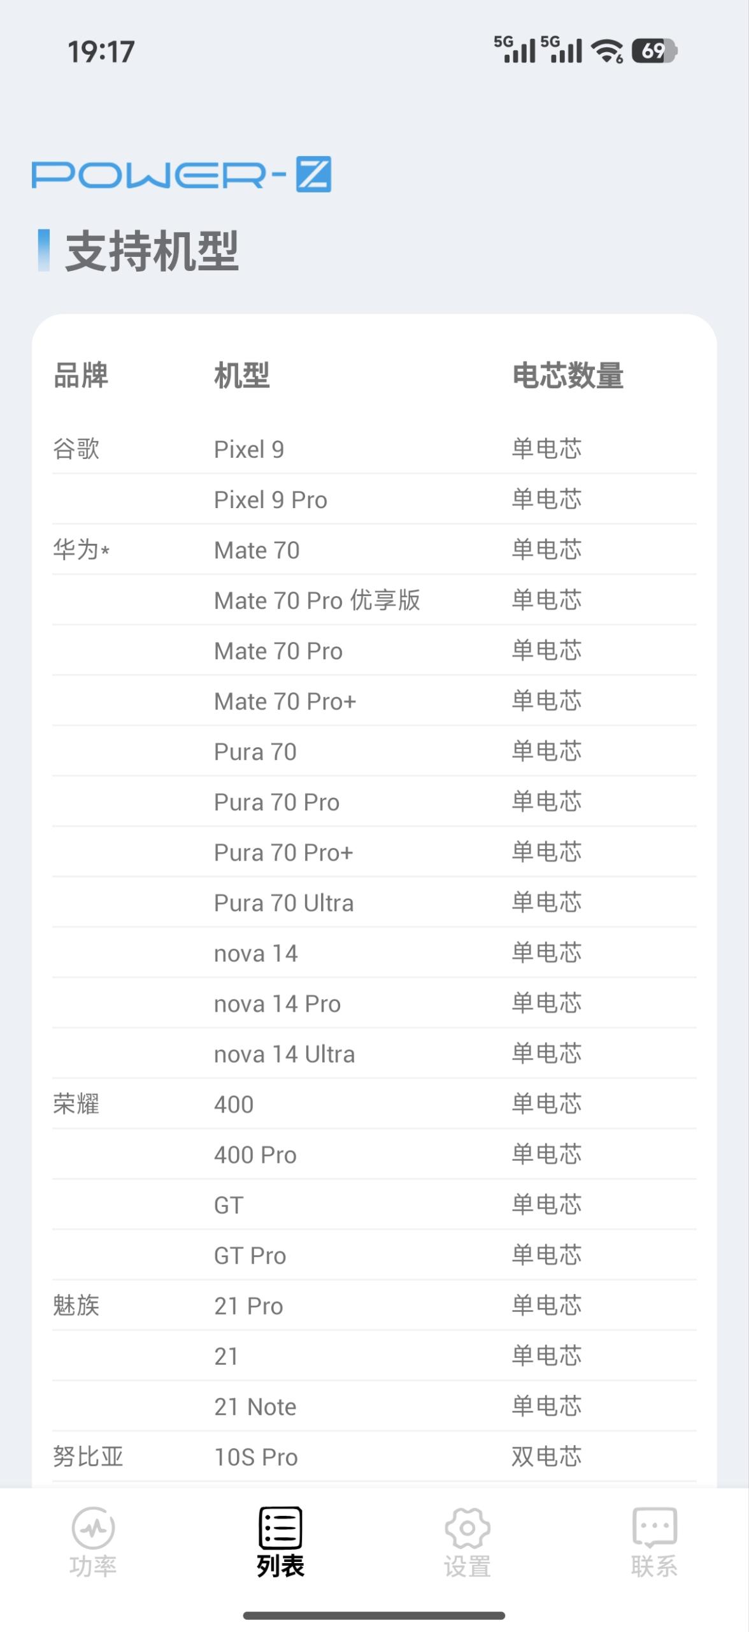
Task: Tap the Wi-Fi status icon
Action: coord(607,51)
